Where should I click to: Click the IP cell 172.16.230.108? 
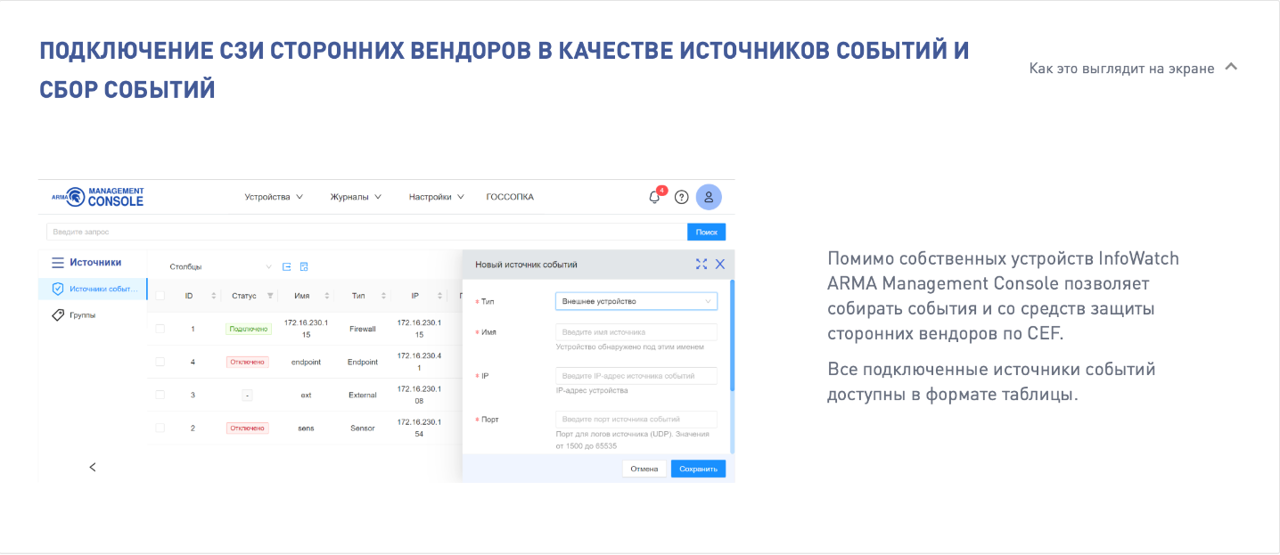click(x=419, y=395)
